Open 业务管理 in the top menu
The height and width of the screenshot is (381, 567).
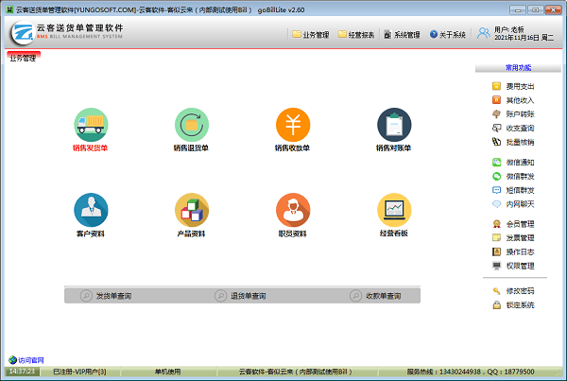coord(311,35)
